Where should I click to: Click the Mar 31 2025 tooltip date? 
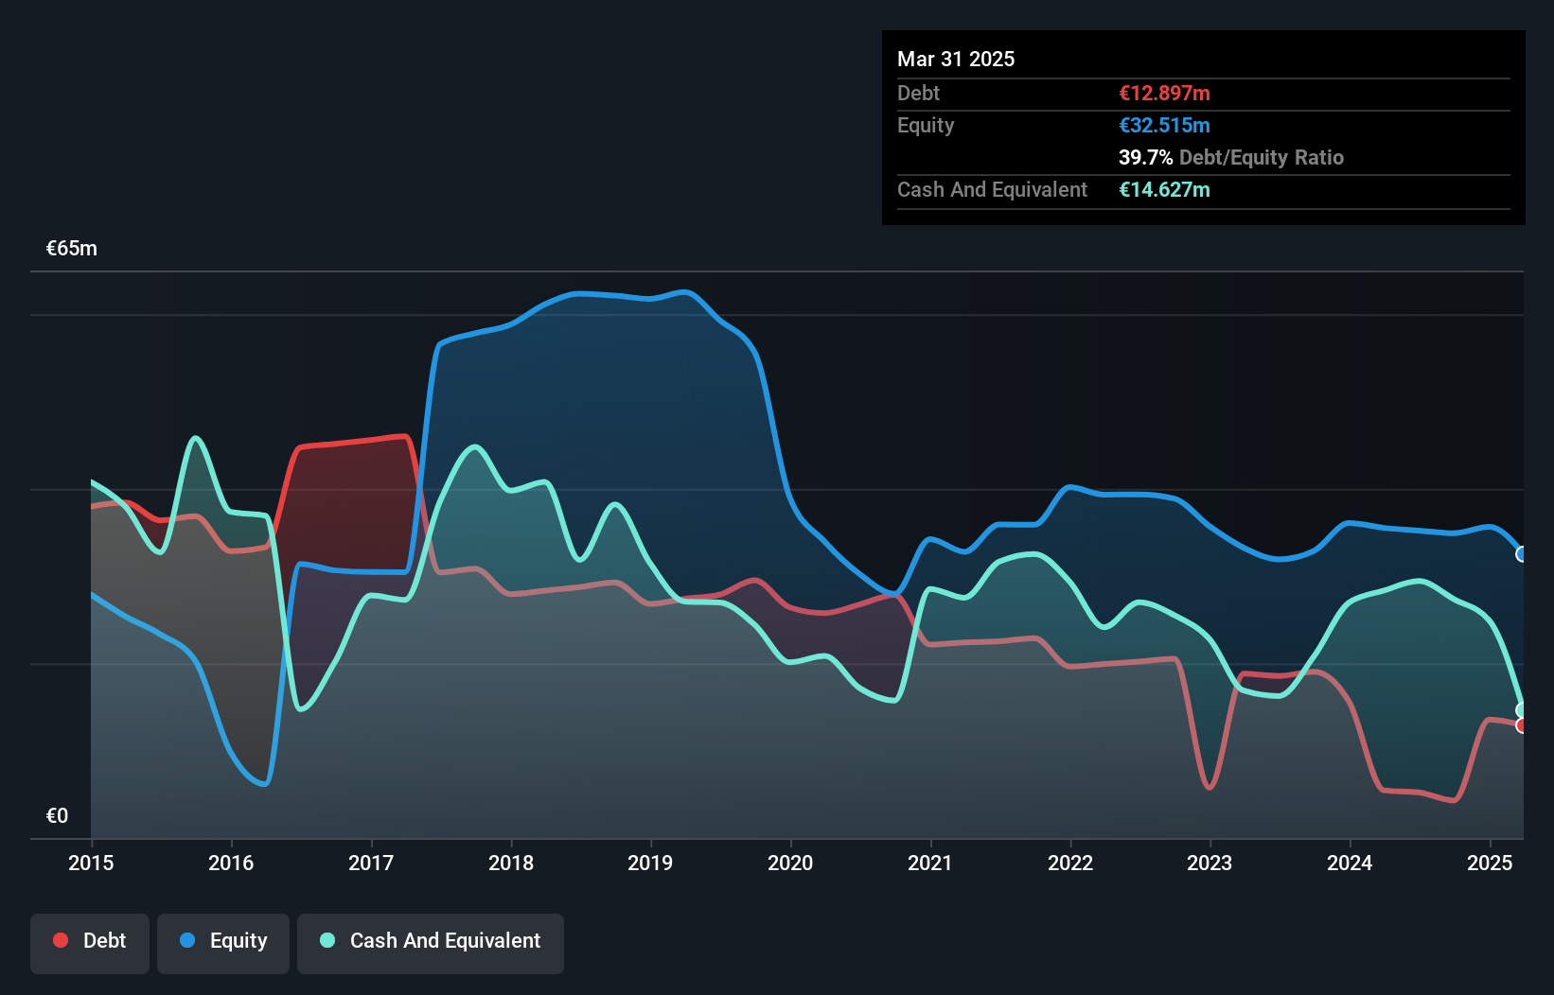[x=956, y=60]
